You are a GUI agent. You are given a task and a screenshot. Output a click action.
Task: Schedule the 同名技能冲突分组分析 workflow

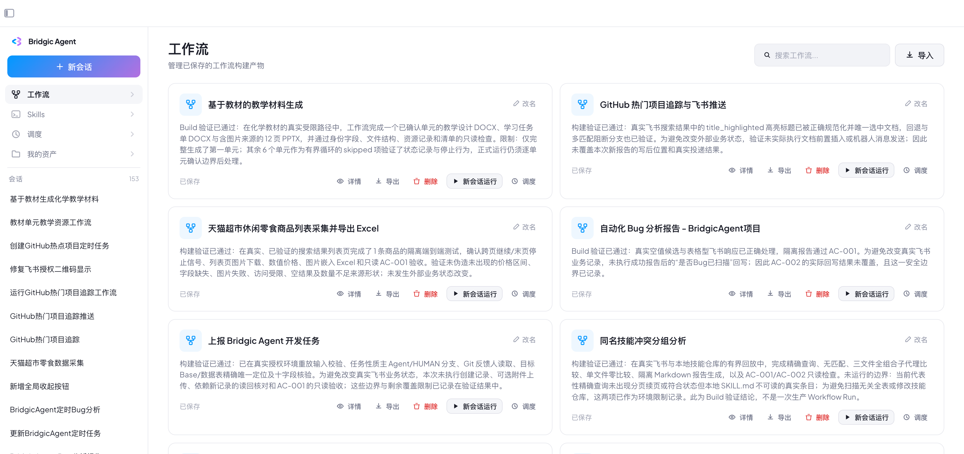915,417
